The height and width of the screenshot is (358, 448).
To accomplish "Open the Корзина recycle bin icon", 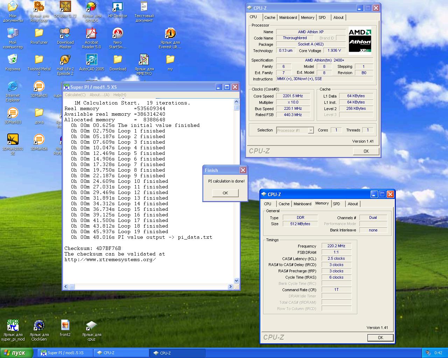I will (13, 59).
